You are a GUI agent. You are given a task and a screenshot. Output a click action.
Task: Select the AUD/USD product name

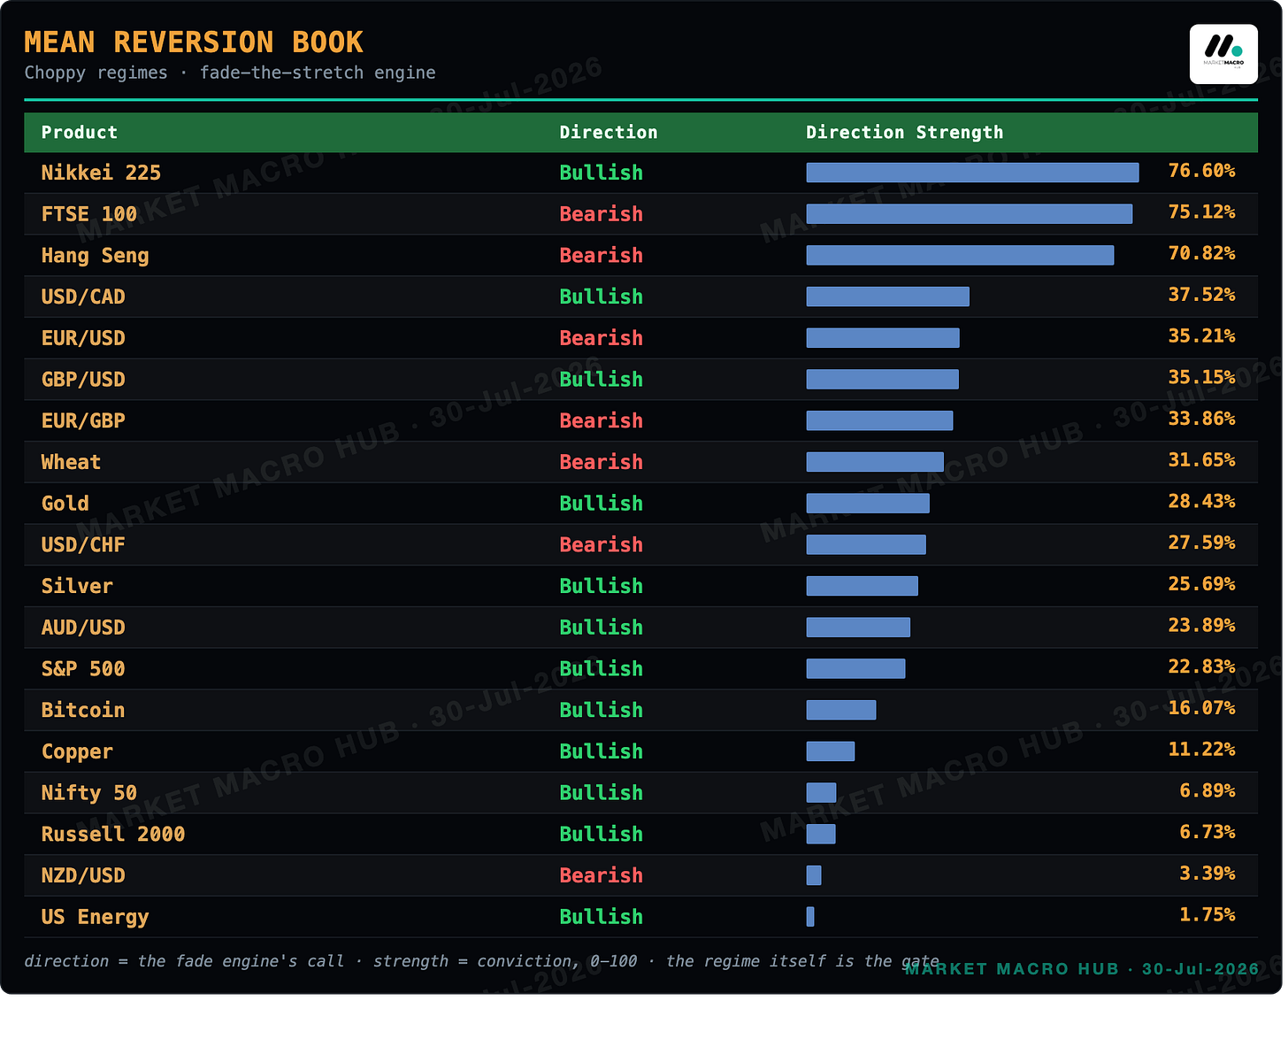click(x=83, y=628)
